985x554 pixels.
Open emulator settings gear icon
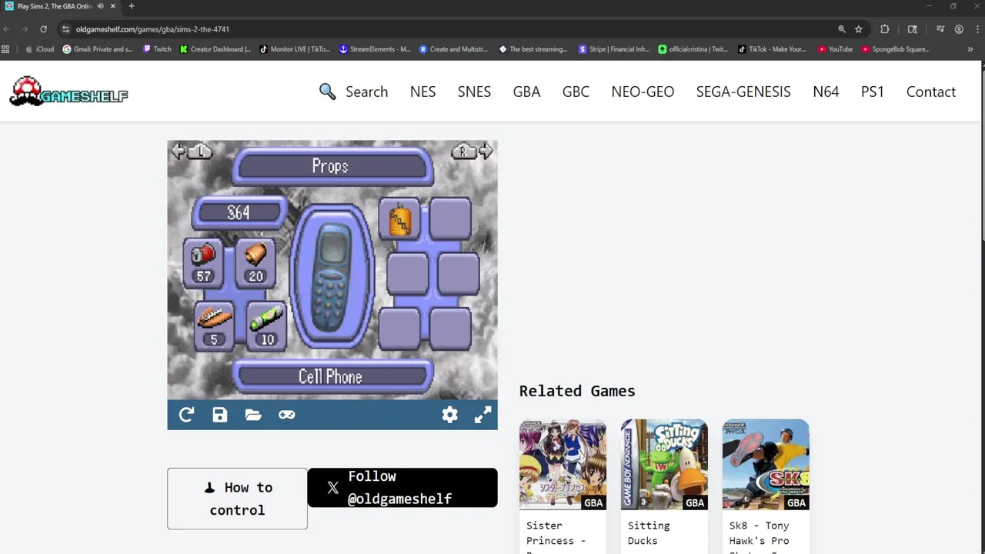click(449, 415)
